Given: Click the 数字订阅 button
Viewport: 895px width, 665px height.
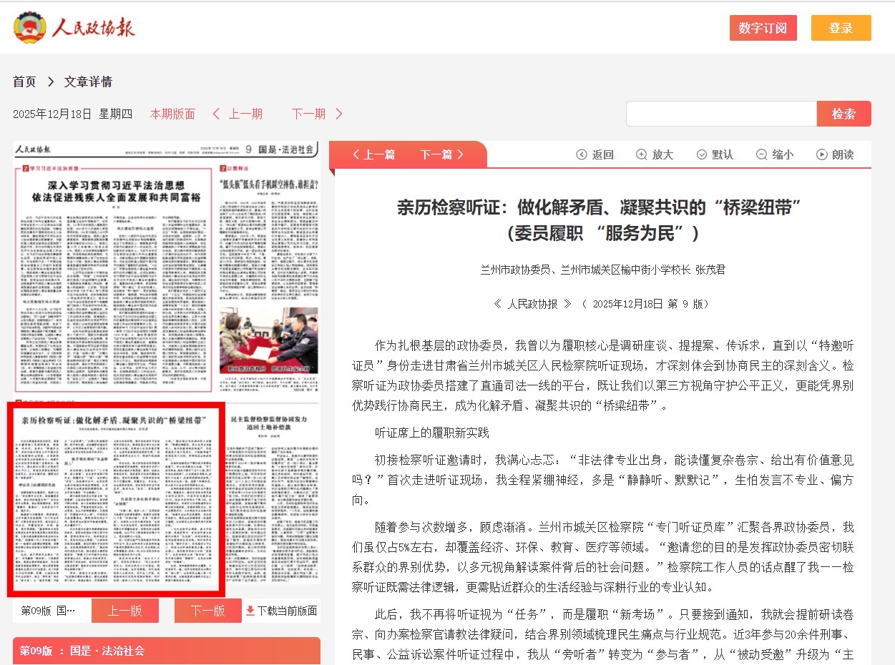Looking at the screenshot, I should pos(763,28).
